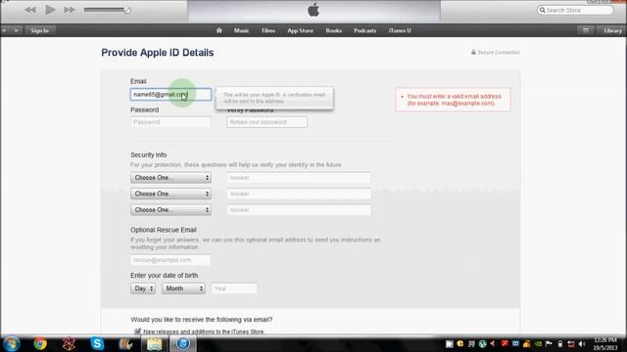Click the back navigation arrow
The image size is (627, 352).
(4, 30)
